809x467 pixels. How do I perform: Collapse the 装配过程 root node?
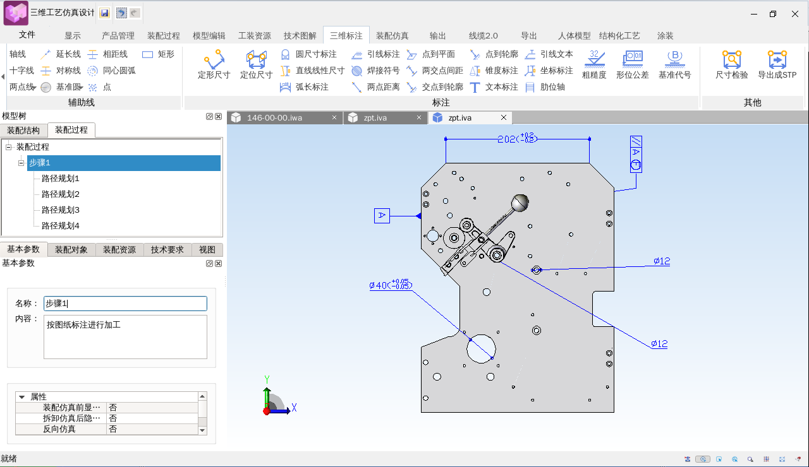click(x=9, y=147)
